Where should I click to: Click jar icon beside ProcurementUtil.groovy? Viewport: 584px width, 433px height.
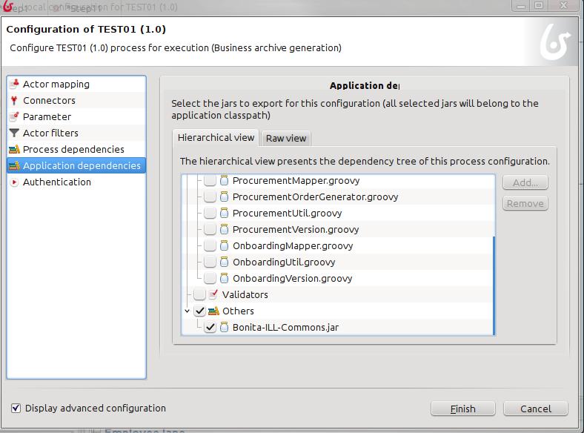click(224, 213)
